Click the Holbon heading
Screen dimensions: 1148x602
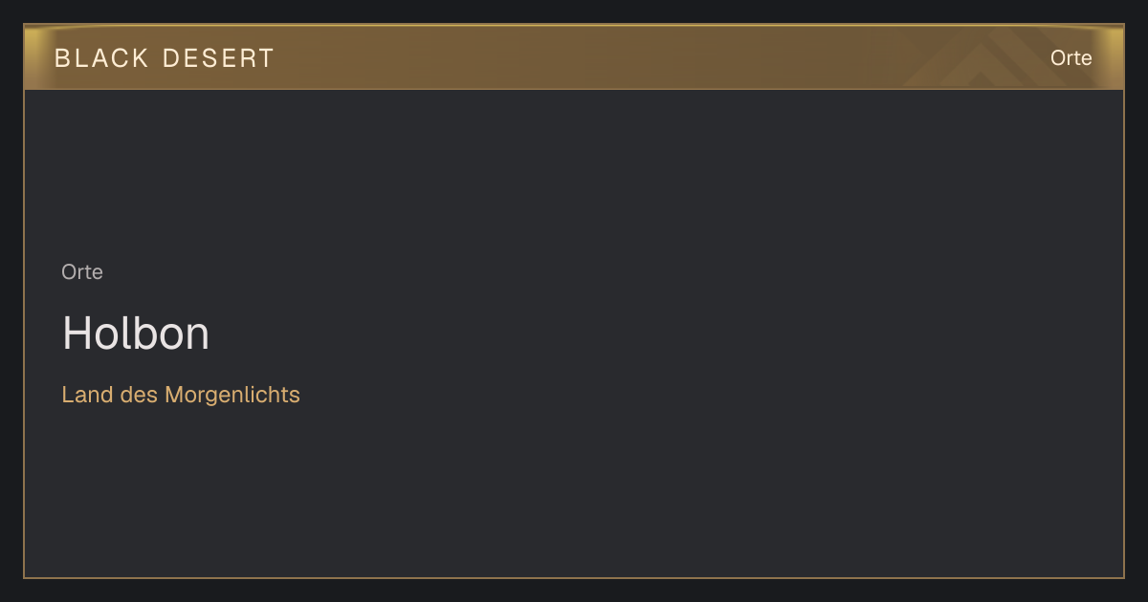click(136, 333)
